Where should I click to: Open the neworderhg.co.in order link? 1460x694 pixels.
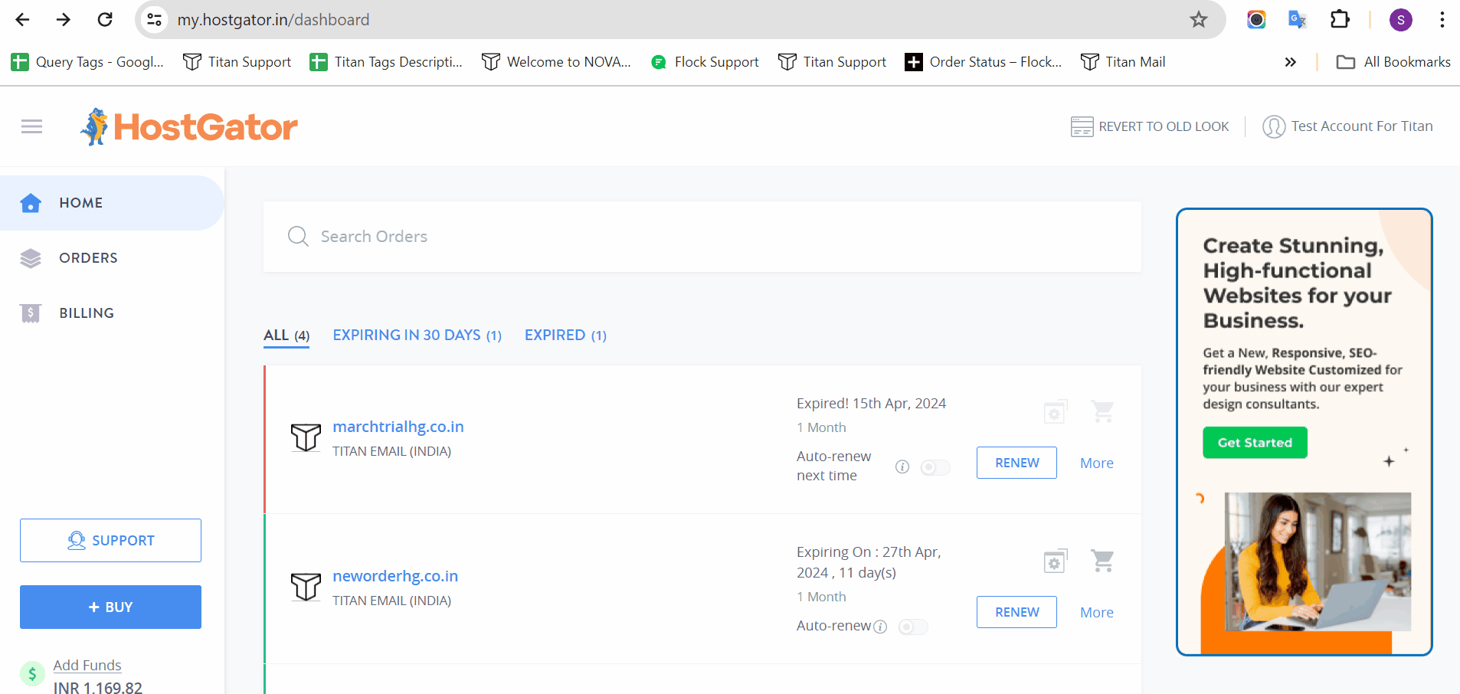click(395, 576)
